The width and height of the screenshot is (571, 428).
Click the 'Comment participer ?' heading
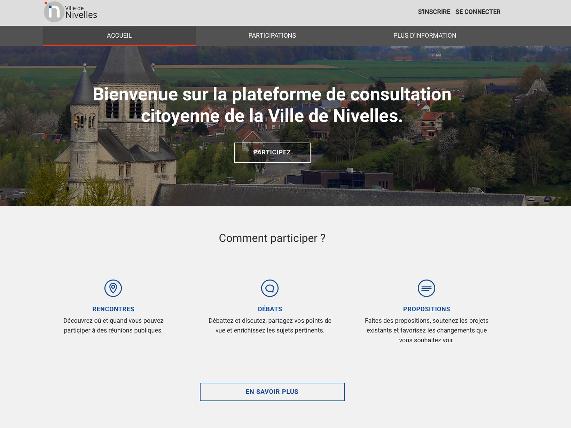coord(272,238)
